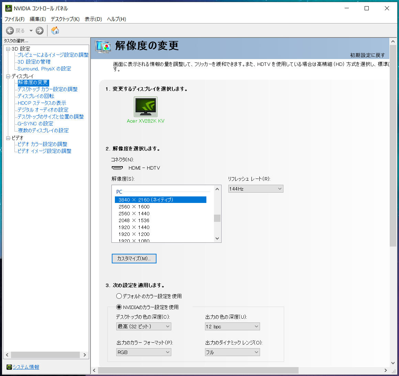
Task: Click the HDMI connector icon
Action: 117,168
